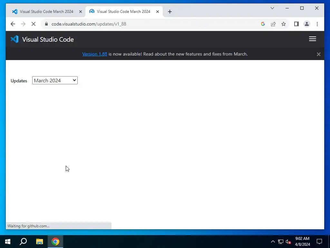Open the tab search chevron
The width and height of the screenshot is (330, 248).
click(x=272, y=8)
